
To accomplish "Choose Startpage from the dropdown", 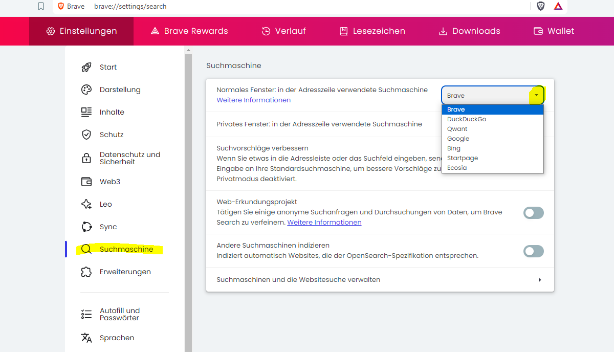I will [493, 158].
